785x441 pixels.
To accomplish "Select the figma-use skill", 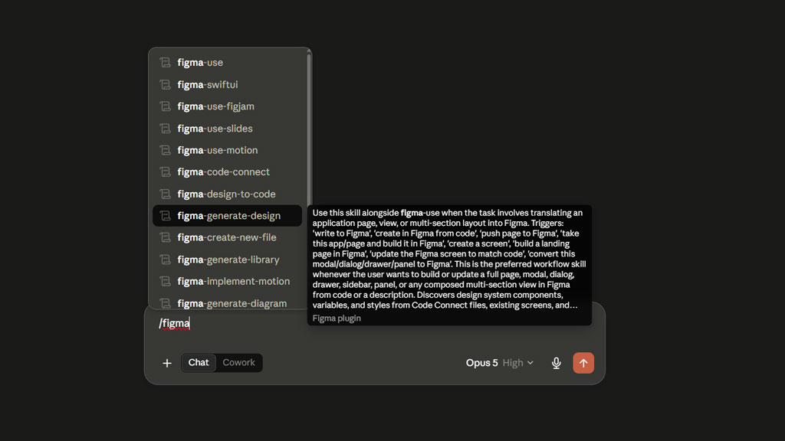I will 227,63.
